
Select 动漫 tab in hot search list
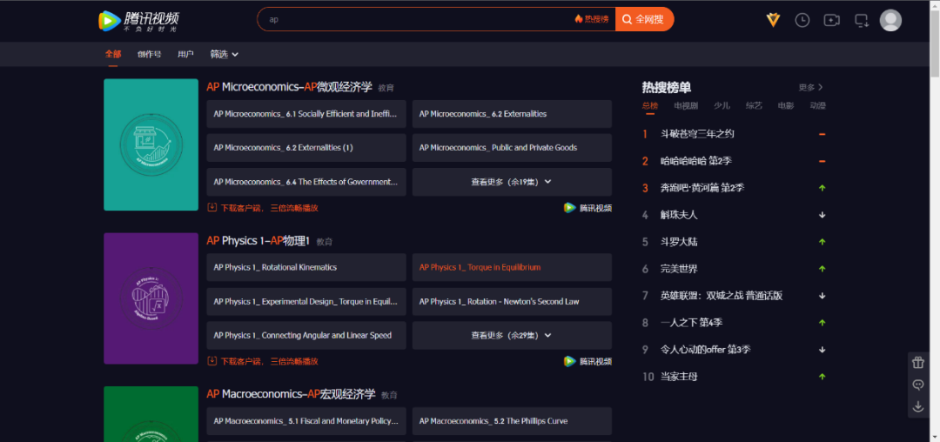[817, 106]
